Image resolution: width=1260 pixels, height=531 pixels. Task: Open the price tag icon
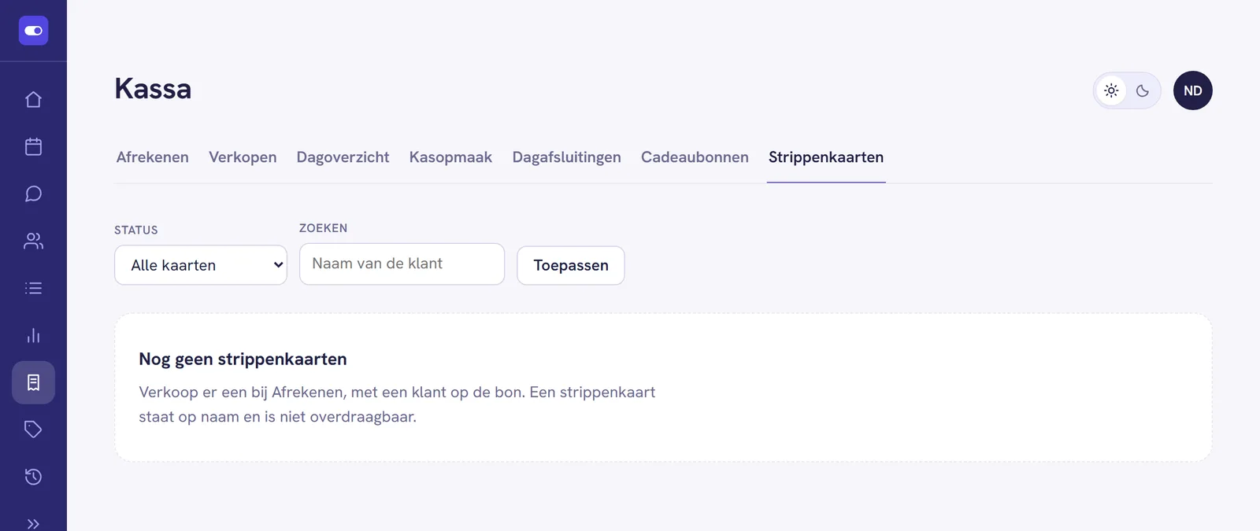coord(33,430)
